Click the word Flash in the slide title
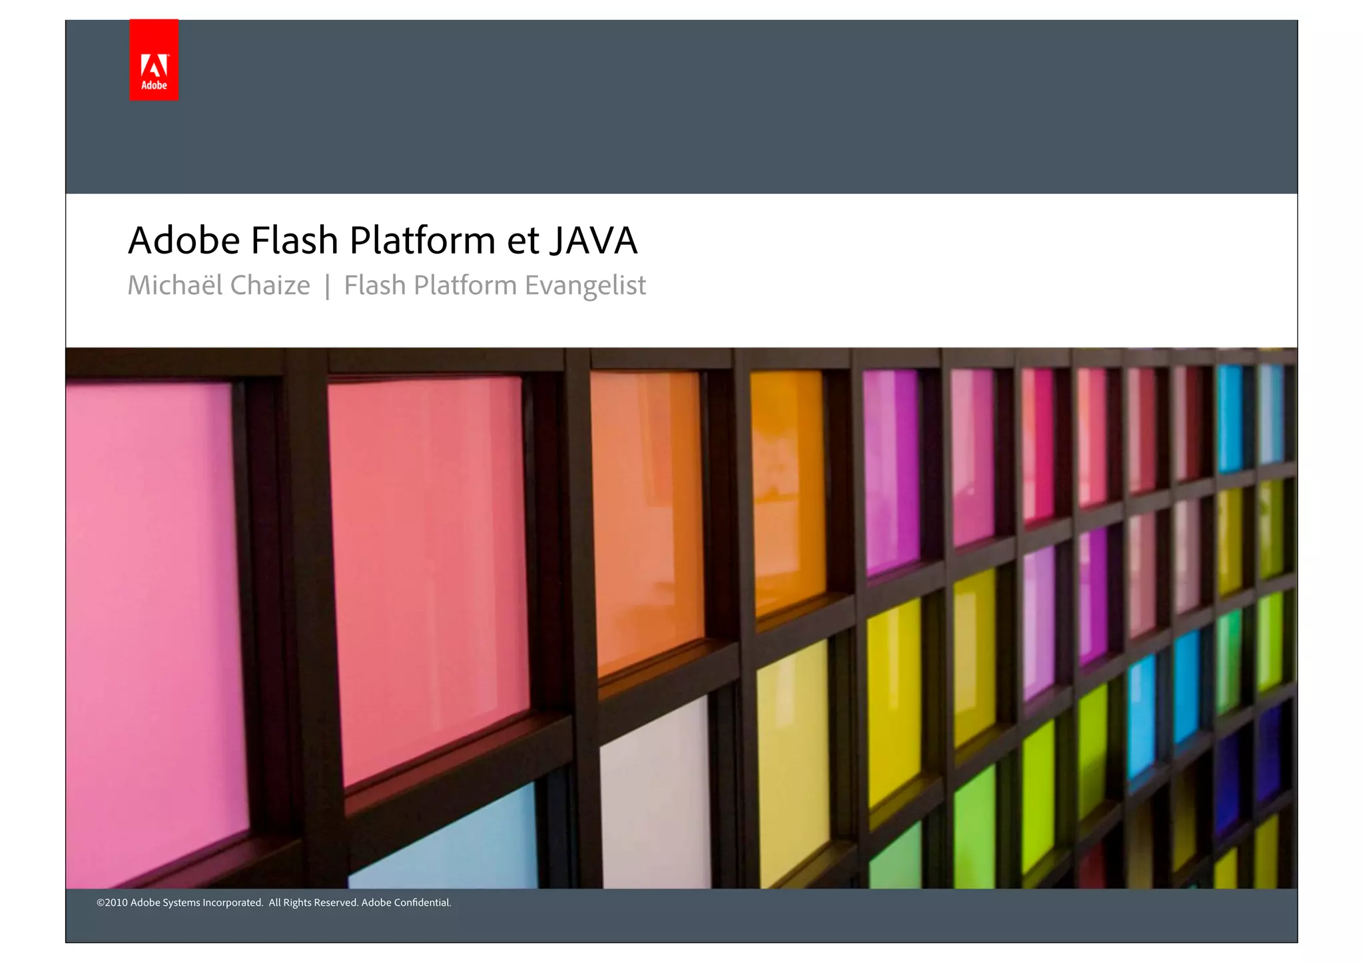 tap(294, 240)
